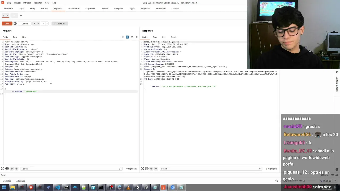
Task: Switch to Proxy tab
Action: click(x=32, y=8)
